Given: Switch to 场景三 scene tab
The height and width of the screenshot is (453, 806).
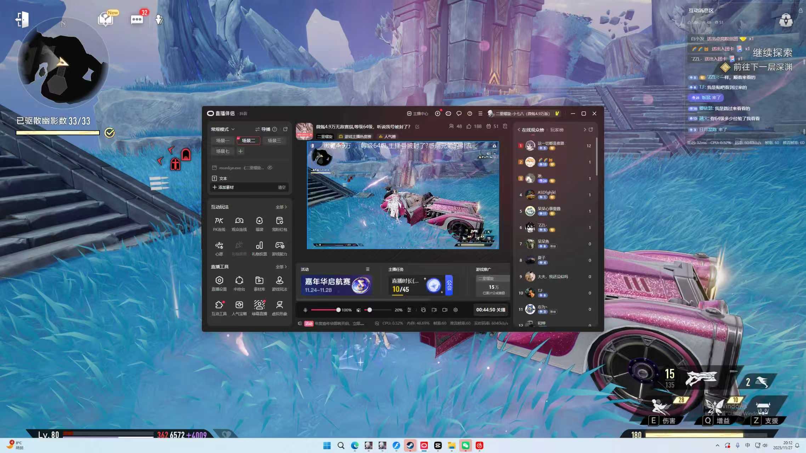Looking at the screenshot, I should [x=274, y=141].
